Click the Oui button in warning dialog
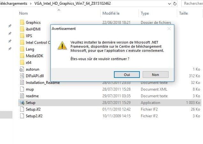The width and height of the screenshot is (203, 144). tap(127, 75)
